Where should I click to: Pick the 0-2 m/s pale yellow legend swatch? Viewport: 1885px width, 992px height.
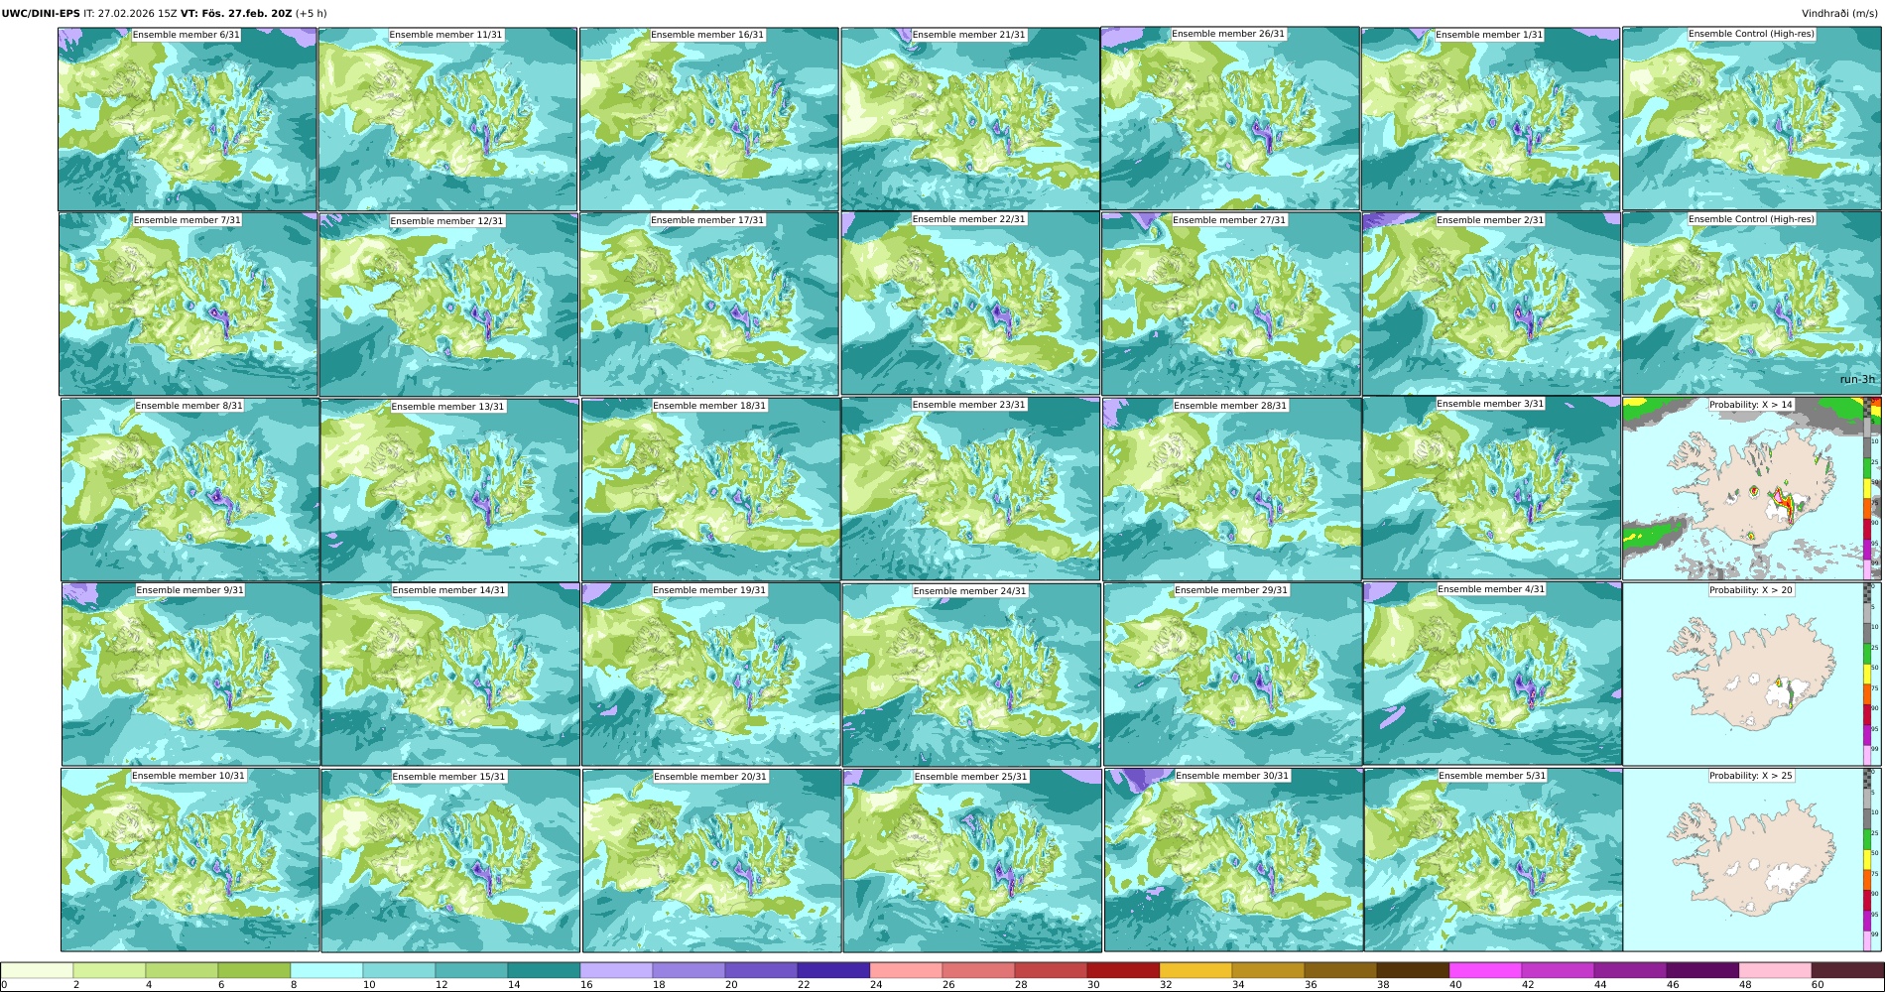[x=38, y=970]
